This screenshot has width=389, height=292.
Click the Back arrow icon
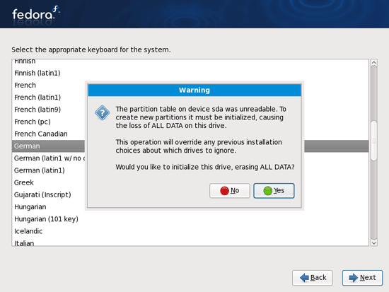click(304, 278)
